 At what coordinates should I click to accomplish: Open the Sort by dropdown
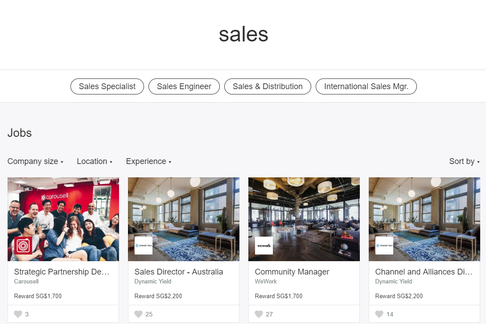pos(464,161)
